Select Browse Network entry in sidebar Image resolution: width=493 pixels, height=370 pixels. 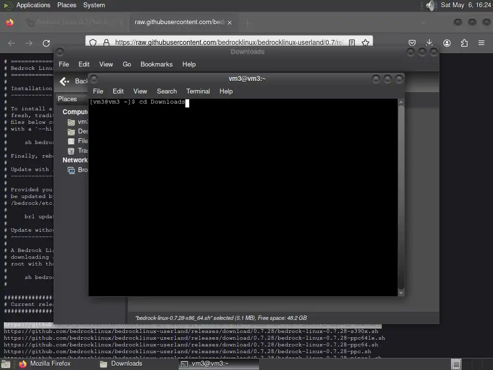tap(78, 170)
